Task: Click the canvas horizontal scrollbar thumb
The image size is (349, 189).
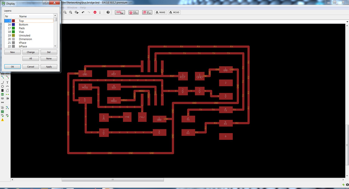Action: click(x=113, y=180)
